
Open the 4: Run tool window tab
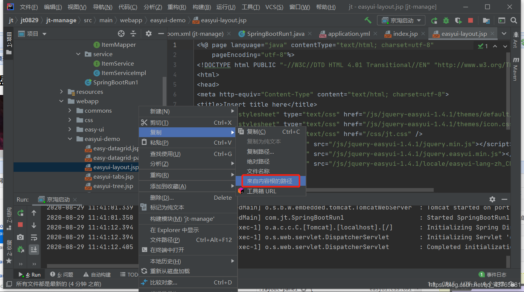[29, 275]
